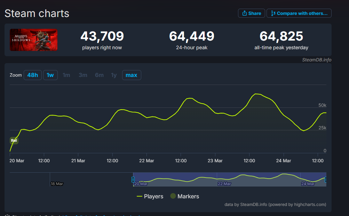Click the 22 Mar label in navigator
Screen dimensions: 349x216
tap(224, 184)
